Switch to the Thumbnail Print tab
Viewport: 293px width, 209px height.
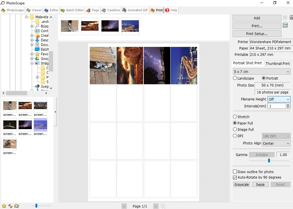tap(277, 63)
